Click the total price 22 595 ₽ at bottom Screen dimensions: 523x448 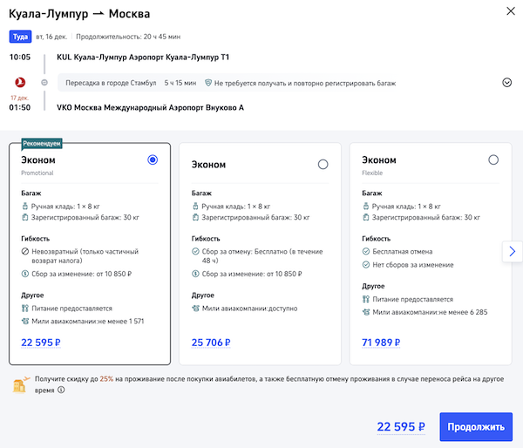click(x=401, y=427)
